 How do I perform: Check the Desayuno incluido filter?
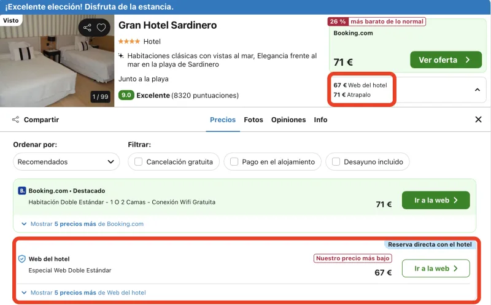[336, 161]
